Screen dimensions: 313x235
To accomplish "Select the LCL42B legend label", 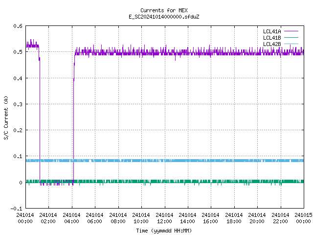I will 272,44.
